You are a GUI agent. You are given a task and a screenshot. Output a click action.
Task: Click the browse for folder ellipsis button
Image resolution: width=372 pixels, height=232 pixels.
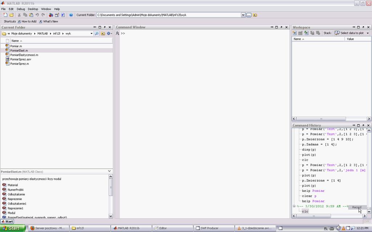(x=248, y=15)
